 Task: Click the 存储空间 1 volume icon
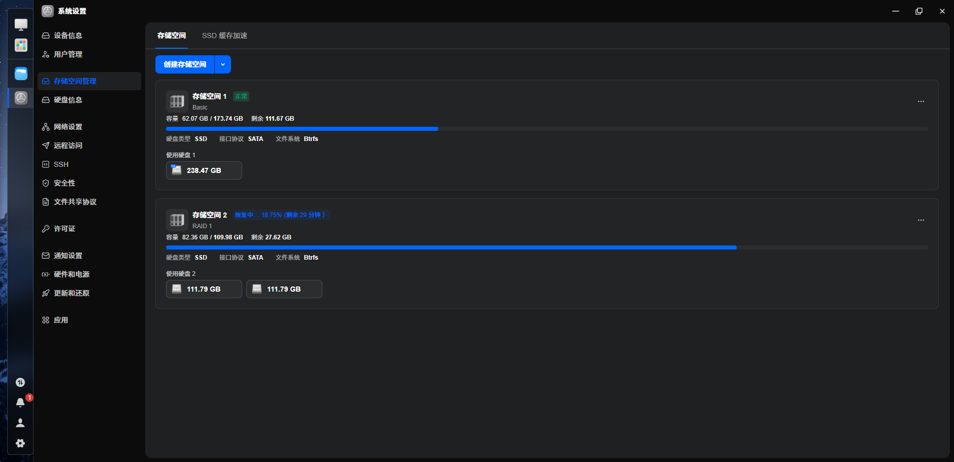tap(177, 101)
